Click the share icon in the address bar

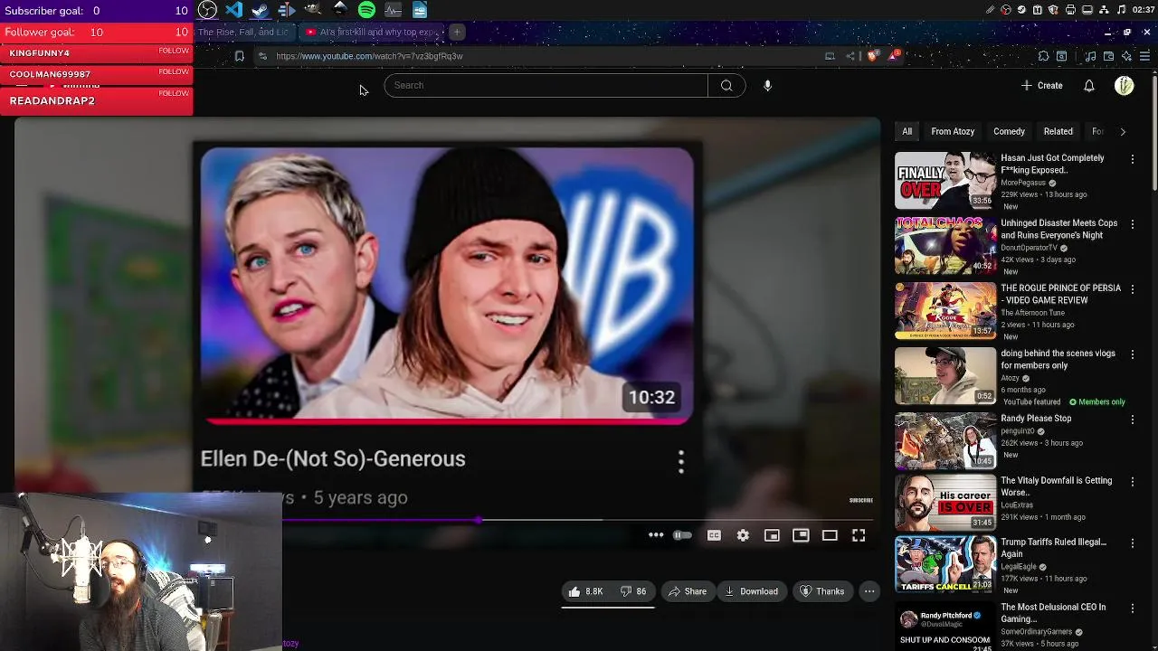point(850,56)
